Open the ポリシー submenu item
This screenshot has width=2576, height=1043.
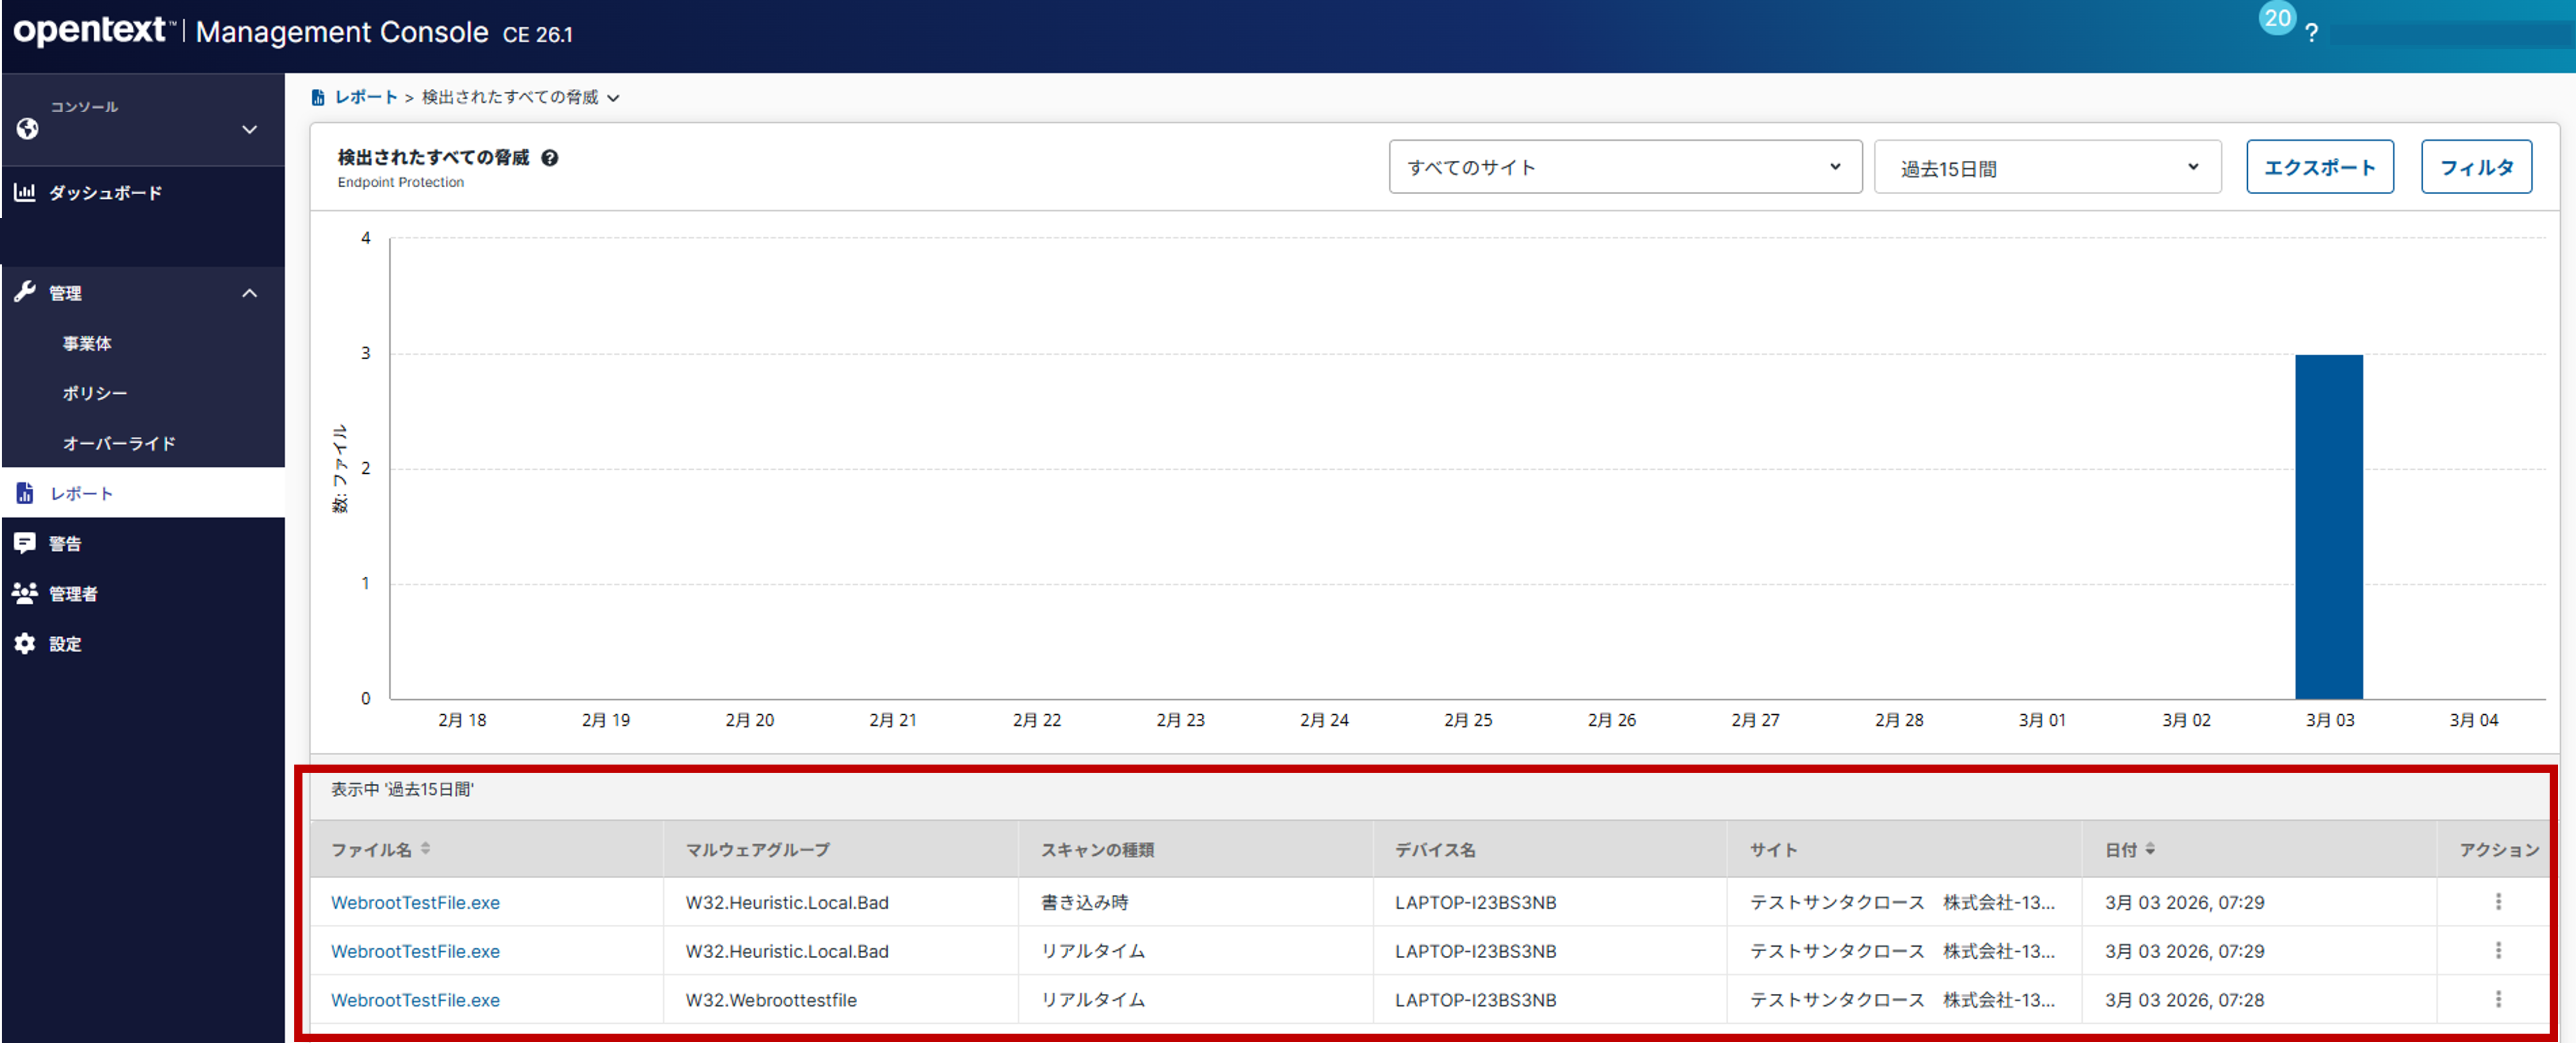tap(95, 393)
